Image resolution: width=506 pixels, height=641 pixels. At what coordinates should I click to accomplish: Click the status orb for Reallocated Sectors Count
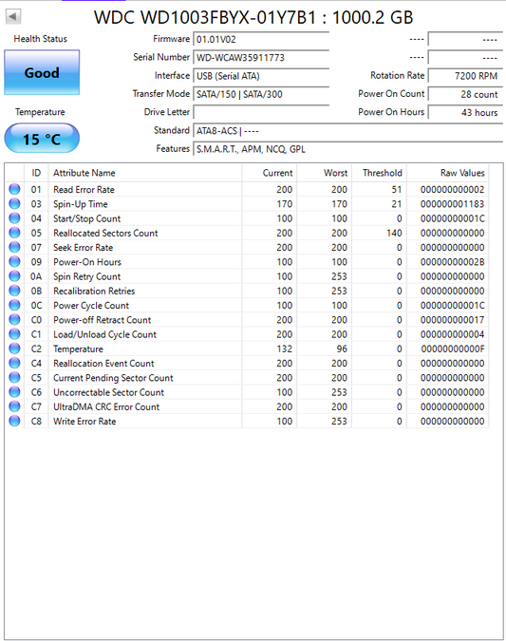[14, 233]
